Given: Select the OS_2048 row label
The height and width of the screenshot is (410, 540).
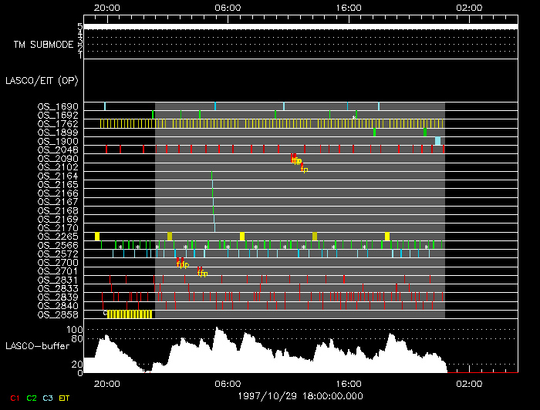Looking at the screenshot, I should pyautogui.click(x=58, y=150).
